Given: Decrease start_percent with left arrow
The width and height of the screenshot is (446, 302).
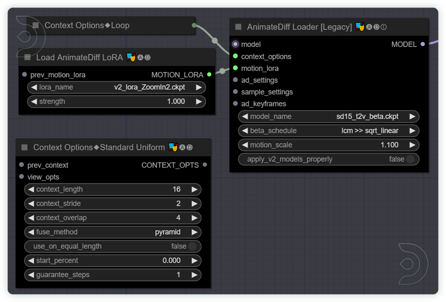Looking at the screenshot, I should pyautogui.click(x=31, y=261).
